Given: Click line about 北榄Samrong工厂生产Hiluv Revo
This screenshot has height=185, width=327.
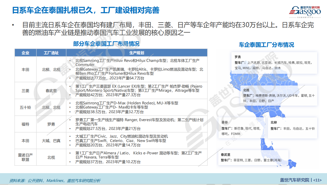Looking at the screenshot, I should 137,63.
